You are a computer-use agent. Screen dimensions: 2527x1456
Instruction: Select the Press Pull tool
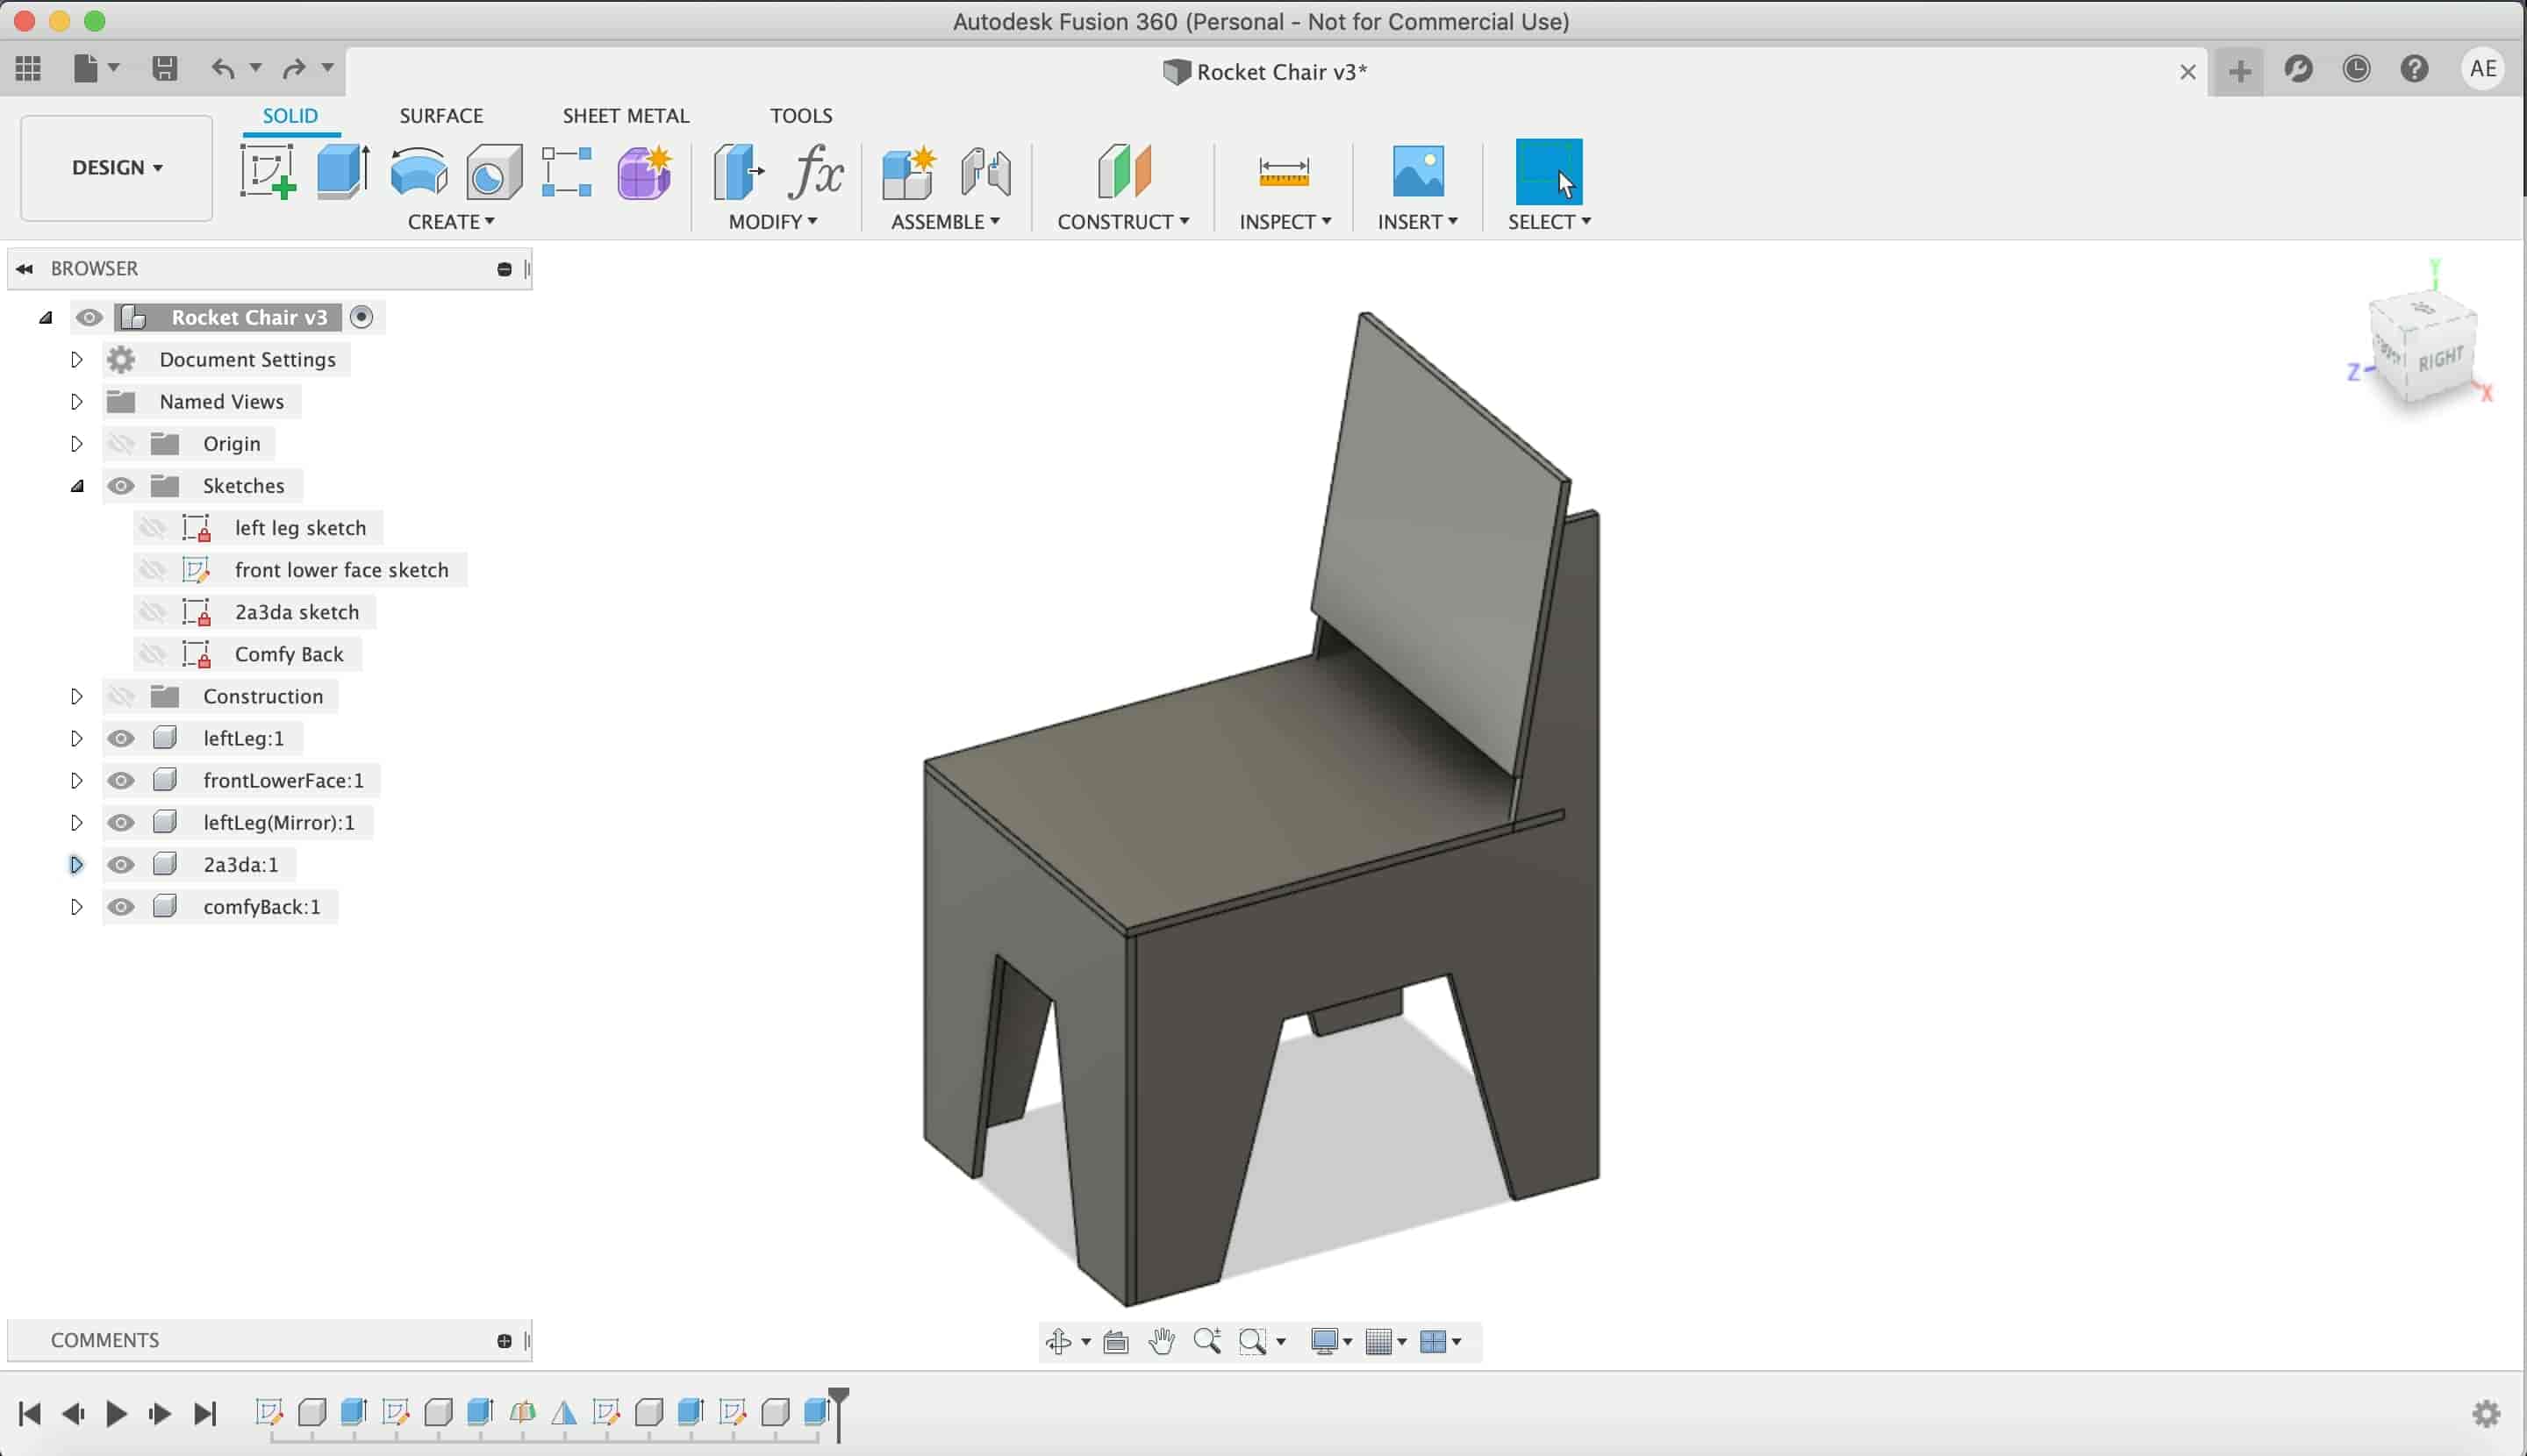tap(738, 172)
